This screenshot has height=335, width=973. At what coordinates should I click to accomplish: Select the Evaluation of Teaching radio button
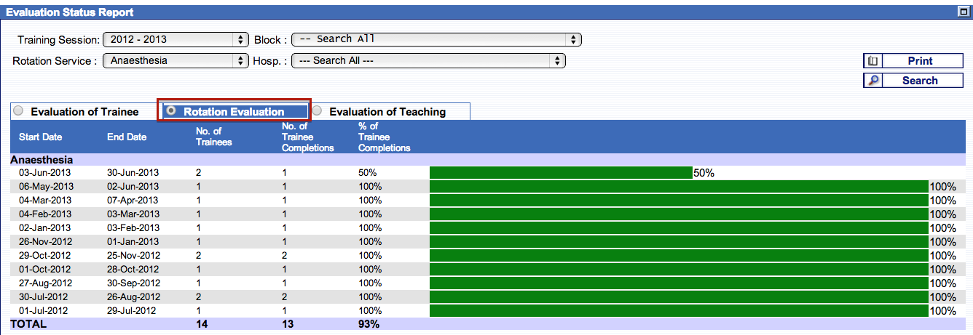click(x=317, y=111)
